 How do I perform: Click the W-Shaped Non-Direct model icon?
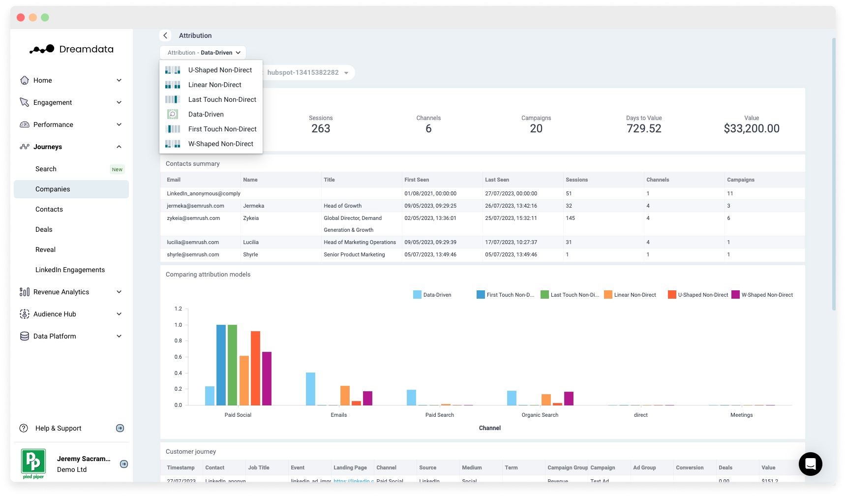point(173,144)
